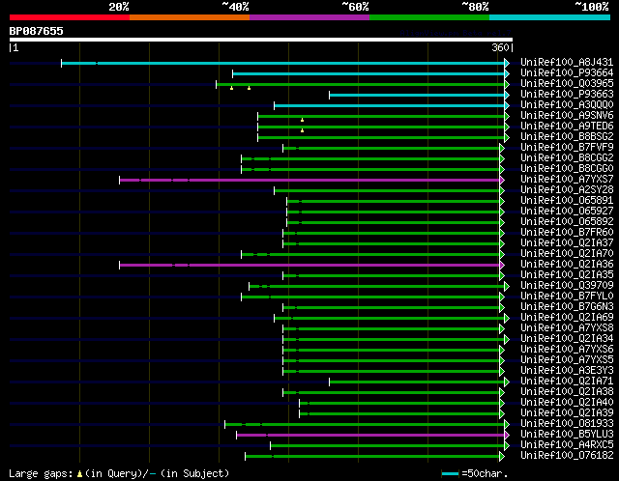Click the UniRef100_B7FVF9 label
This screenshot has height=481, width=619.
[x=567, y=148]
